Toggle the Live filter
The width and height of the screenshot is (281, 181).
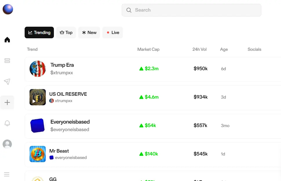click(112, 32)
